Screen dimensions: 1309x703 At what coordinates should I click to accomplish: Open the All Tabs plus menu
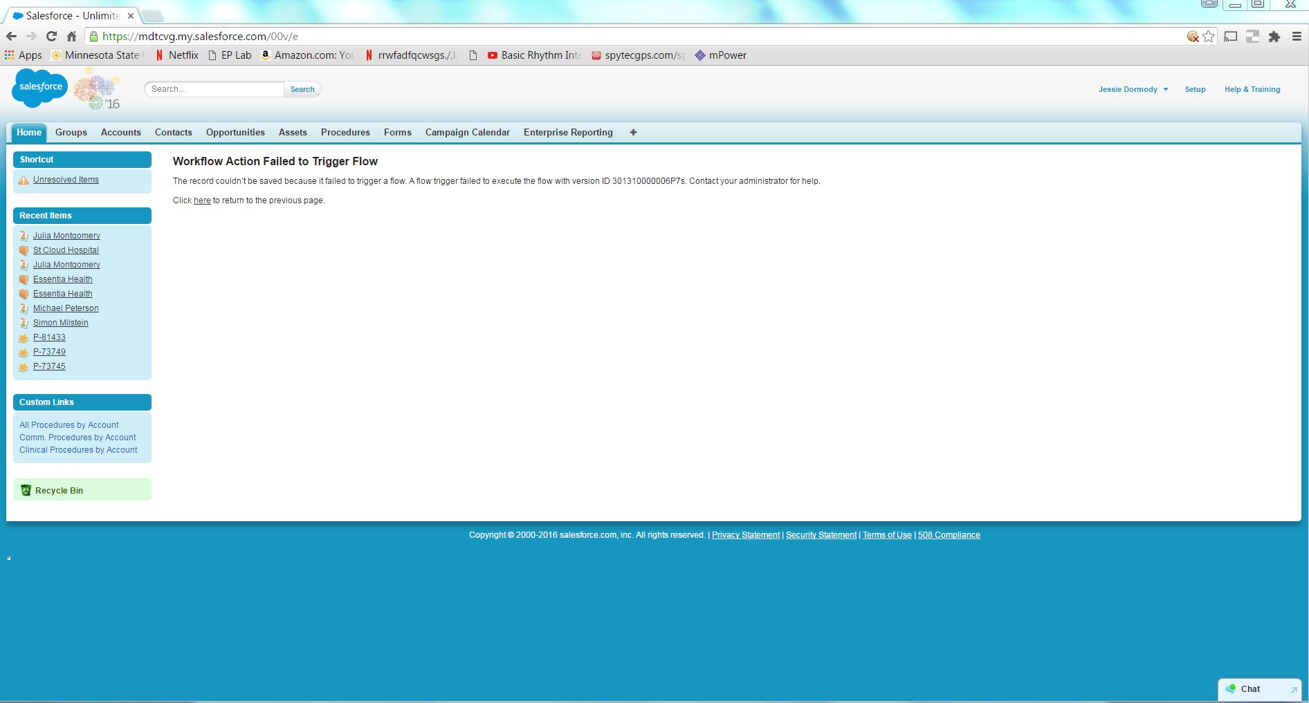coord(633,133)
